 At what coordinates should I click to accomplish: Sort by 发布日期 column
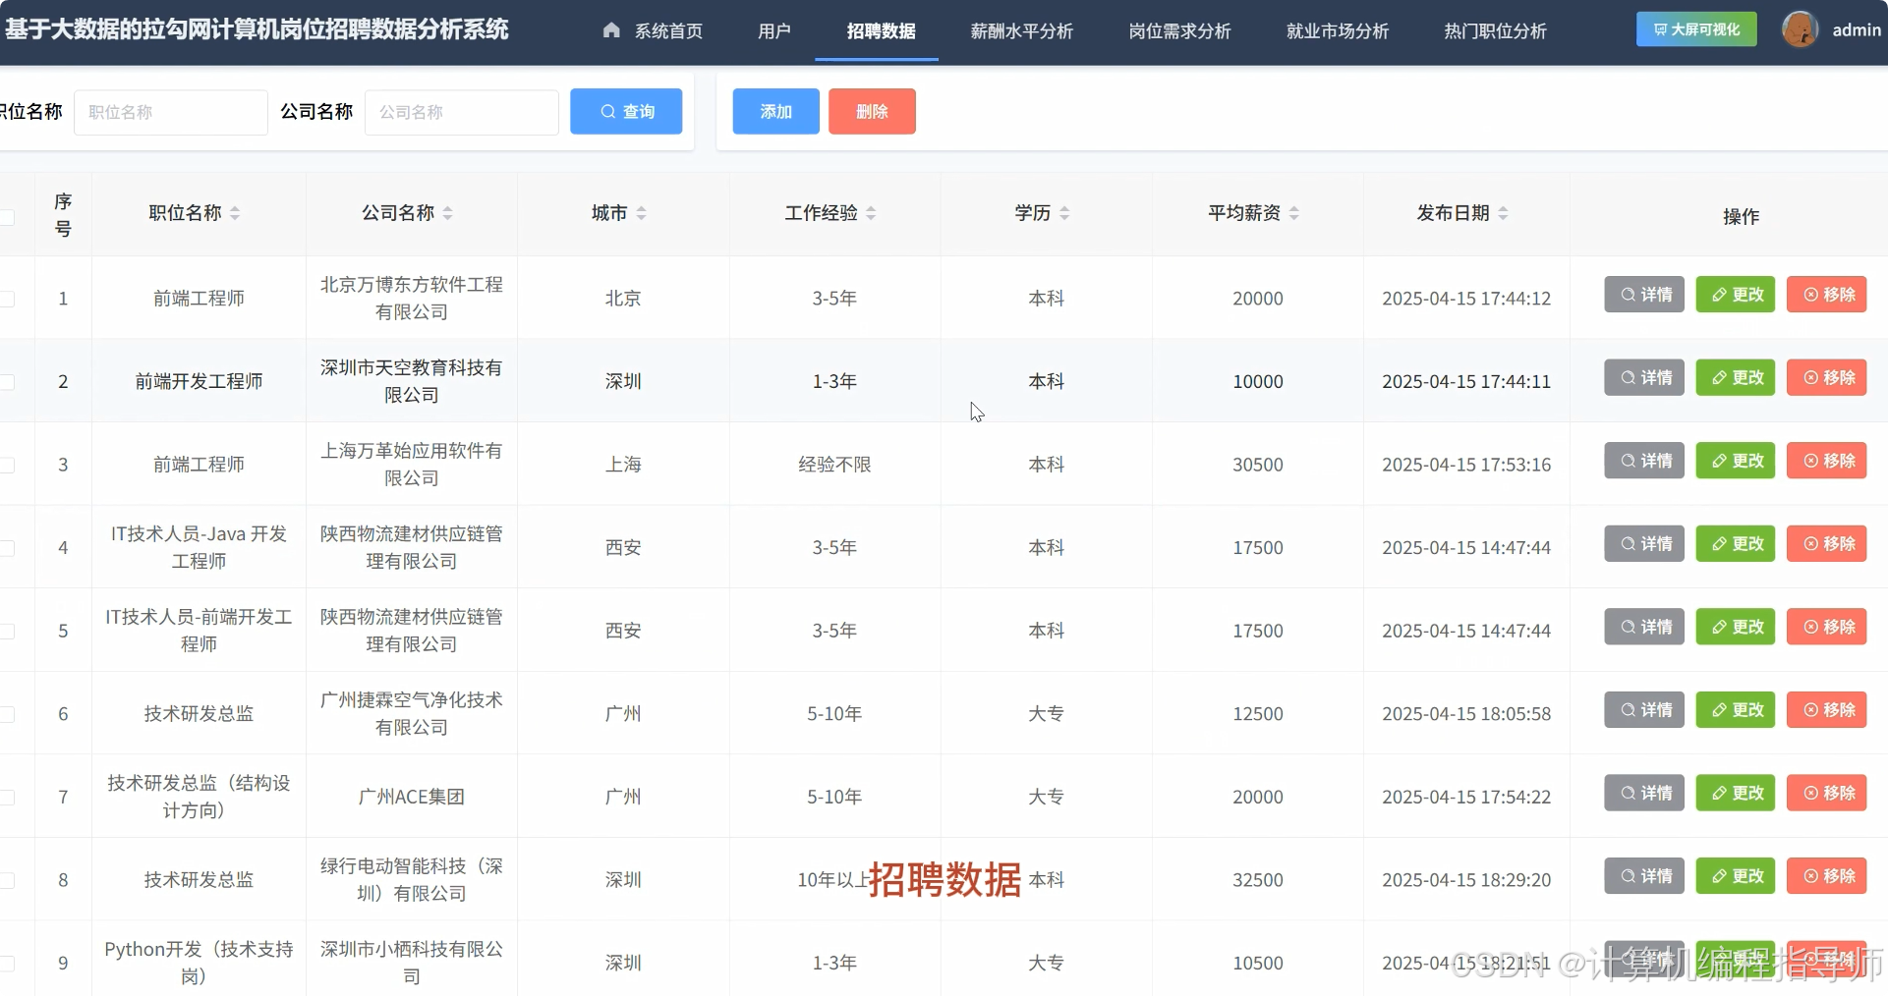pyautogui.click(x=1505, y=212)
